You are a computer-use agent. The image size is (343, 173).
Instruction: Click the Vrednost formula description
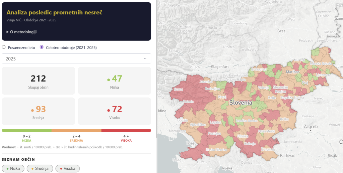tap(62, 147)
